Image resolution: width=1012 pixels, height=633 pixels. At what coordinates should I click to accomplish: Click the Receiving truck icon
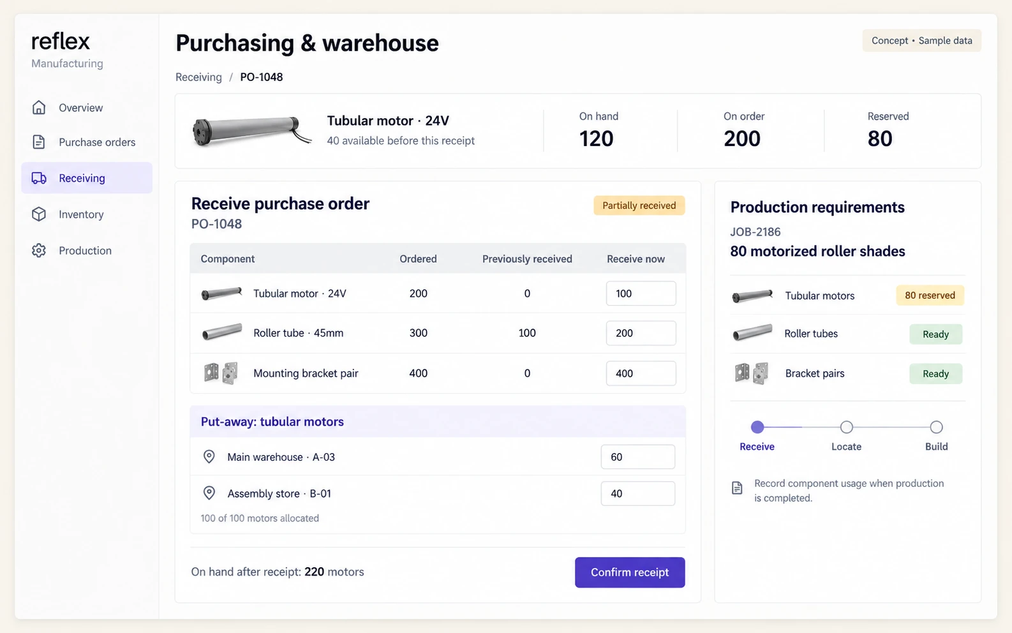(39, 178)
